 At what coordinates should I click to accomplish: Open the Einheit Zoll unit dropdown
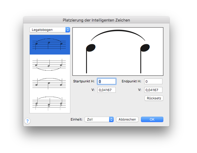coord(99,119)
